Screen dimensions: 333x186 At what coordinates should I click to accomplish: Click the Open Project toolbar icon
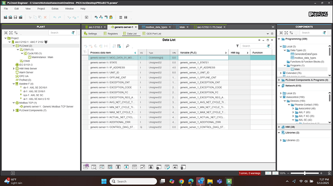pos(10,17)
